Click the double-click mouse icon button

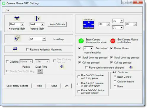(40, 71)
